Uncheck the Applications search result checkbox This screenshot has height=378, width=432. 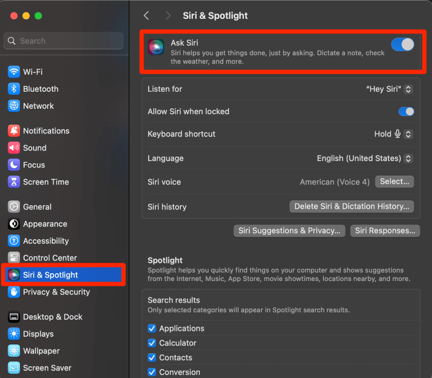pos(152,329)
